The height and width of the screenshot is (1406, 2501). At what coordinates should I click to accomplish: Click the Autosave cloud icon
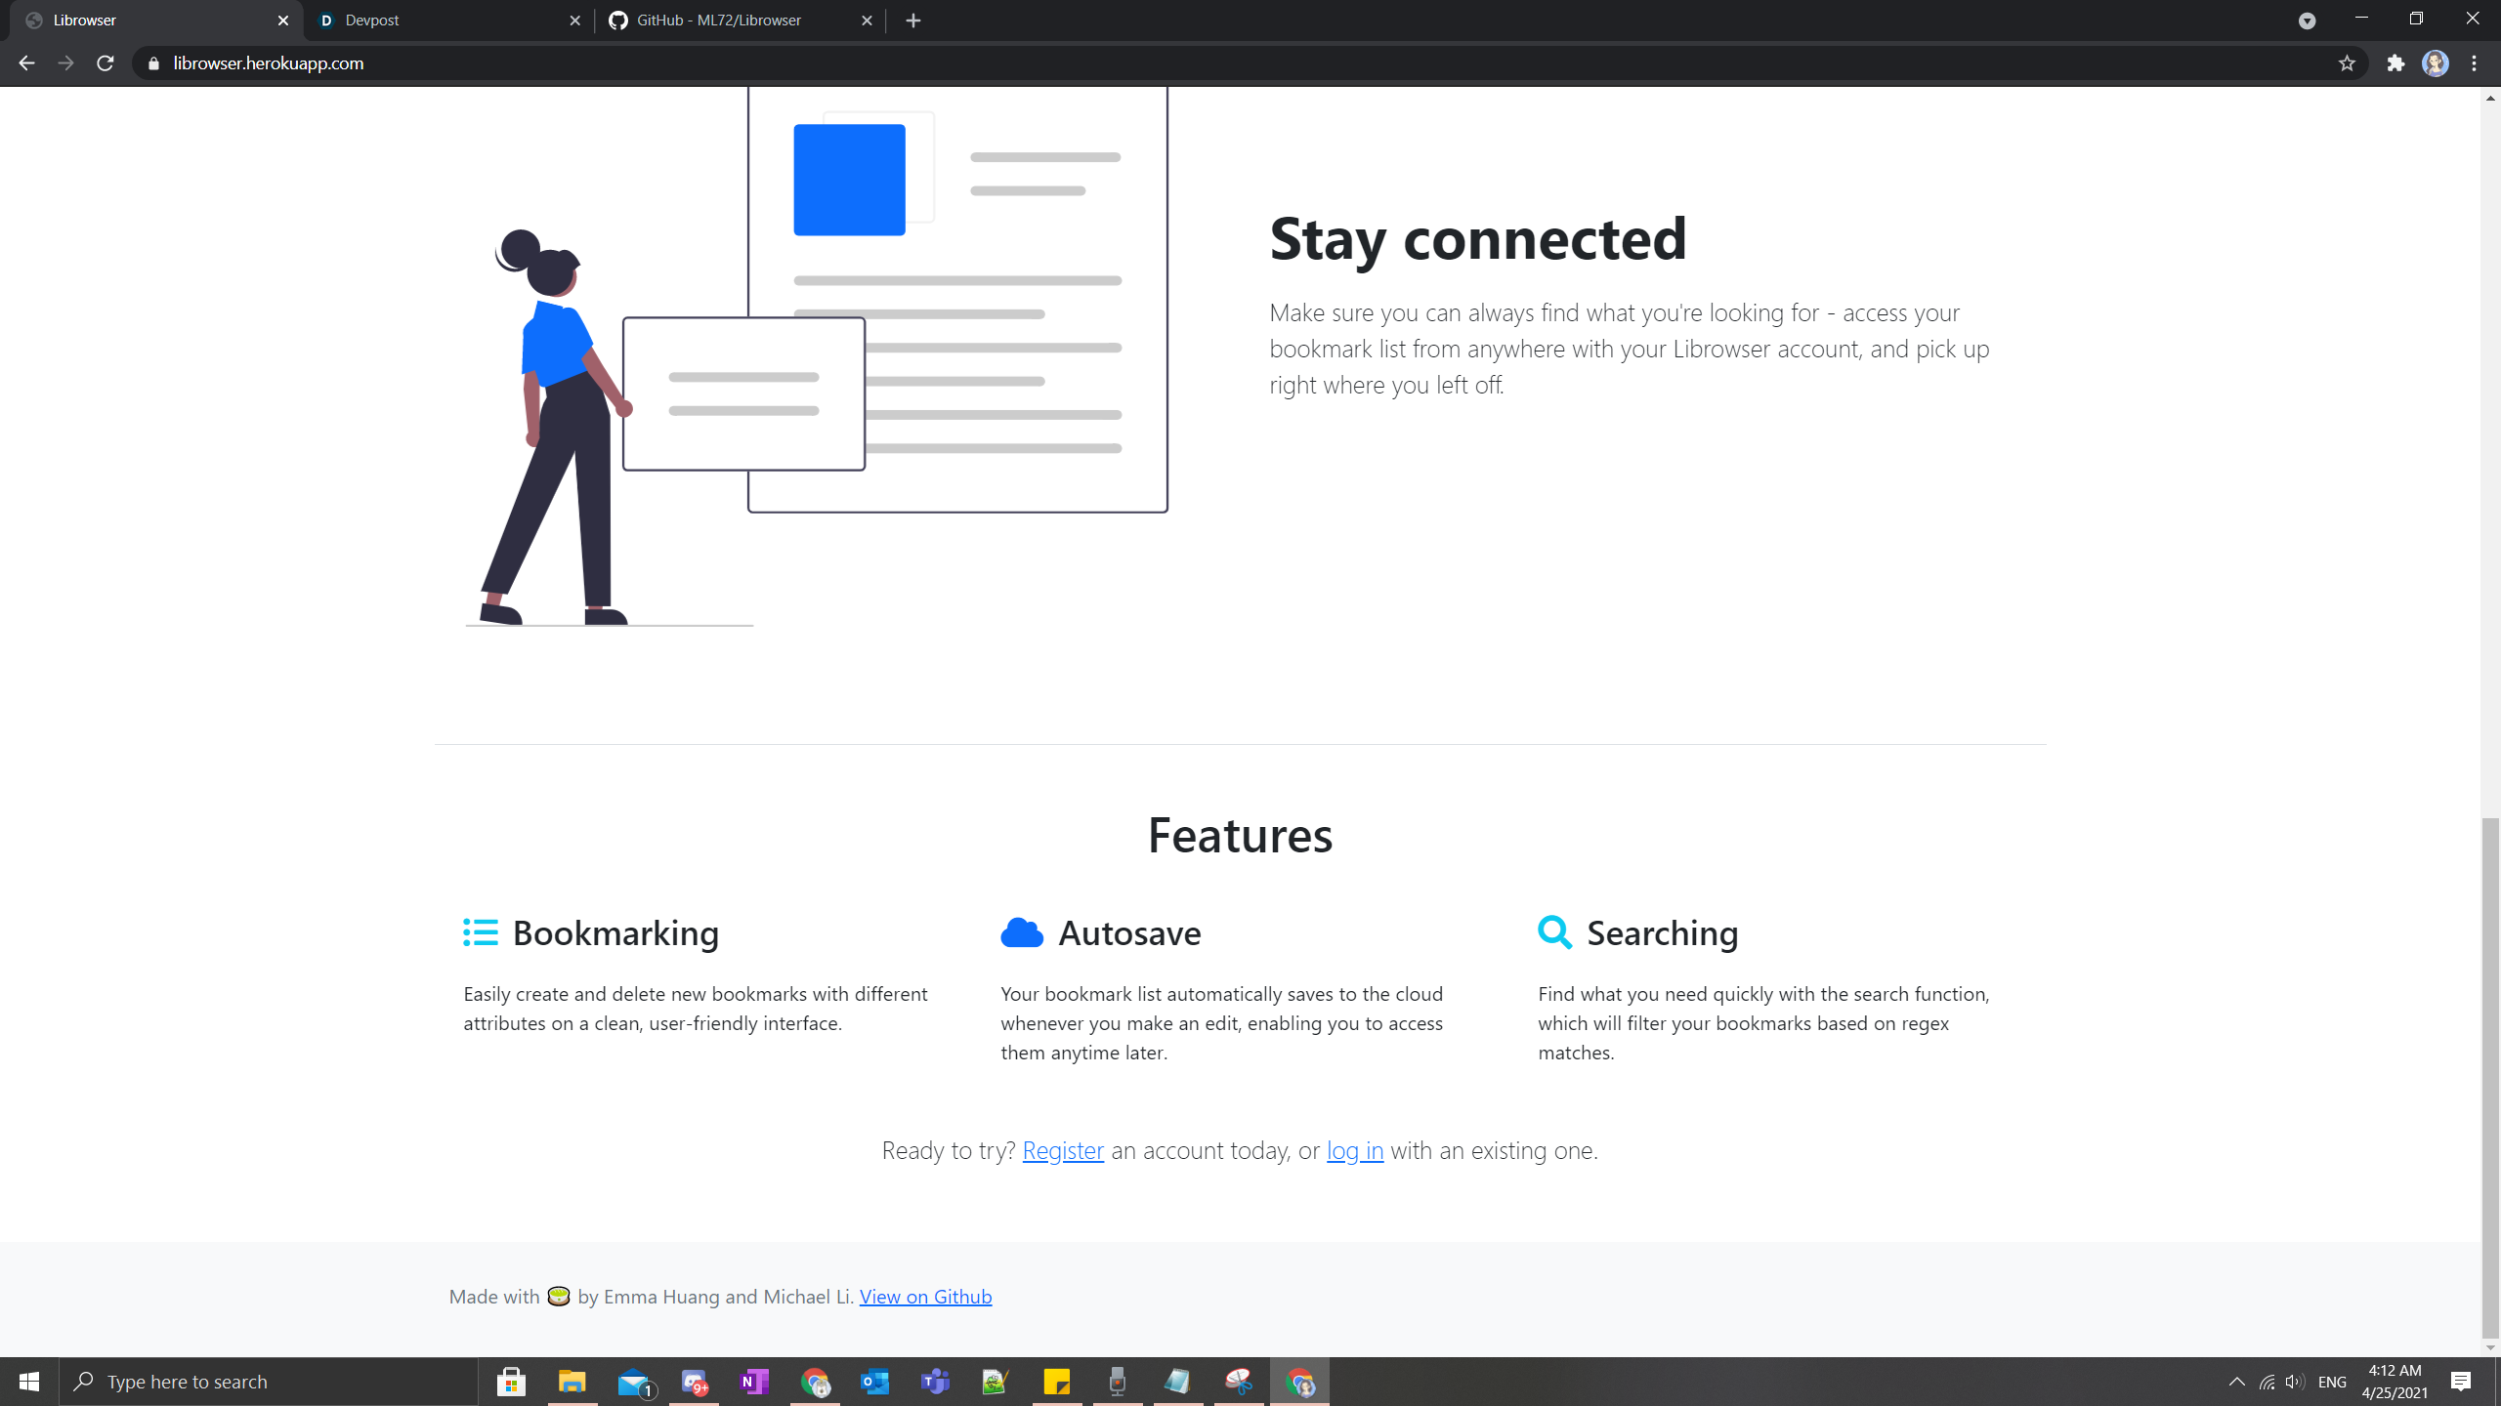(x=1021, y=932)
